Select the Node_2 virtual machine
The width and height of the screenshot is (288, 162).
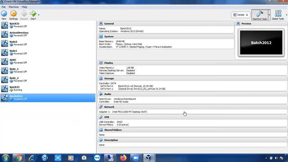tap(48, 80)
